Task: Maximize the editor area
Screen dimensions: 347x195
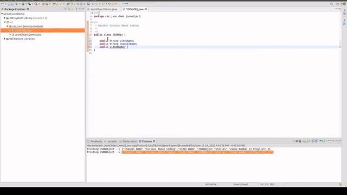Action: tap(339, 9)
